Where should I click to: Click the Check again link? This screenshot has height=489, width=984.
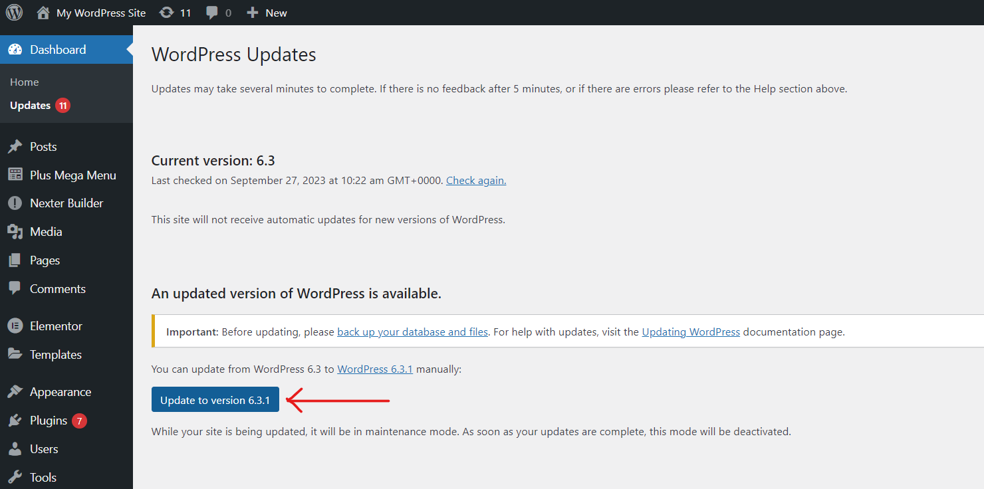pos(475,180)
